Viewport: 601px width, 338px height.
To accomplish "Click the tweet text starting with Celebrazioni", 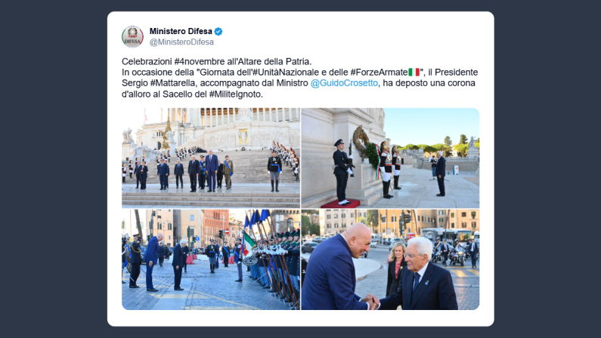I will point(299,78).
